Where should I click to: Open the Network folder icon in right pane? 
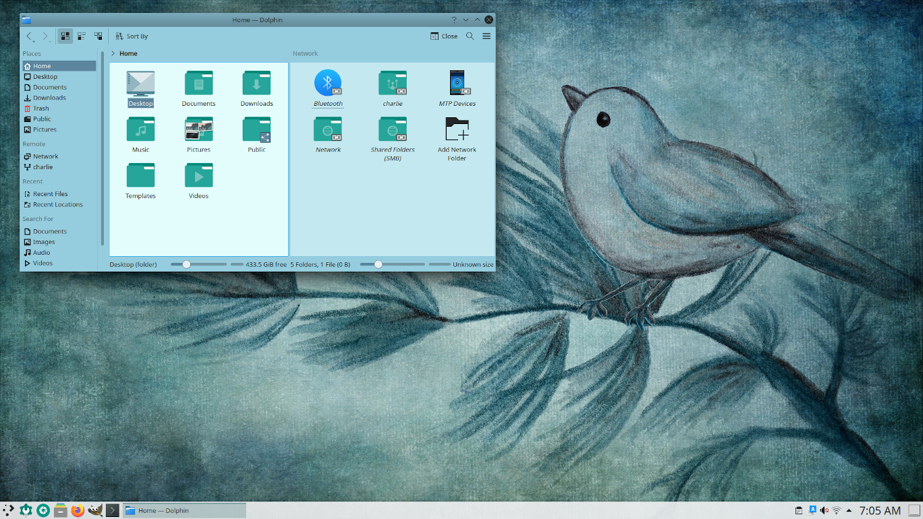click(328, 129)
